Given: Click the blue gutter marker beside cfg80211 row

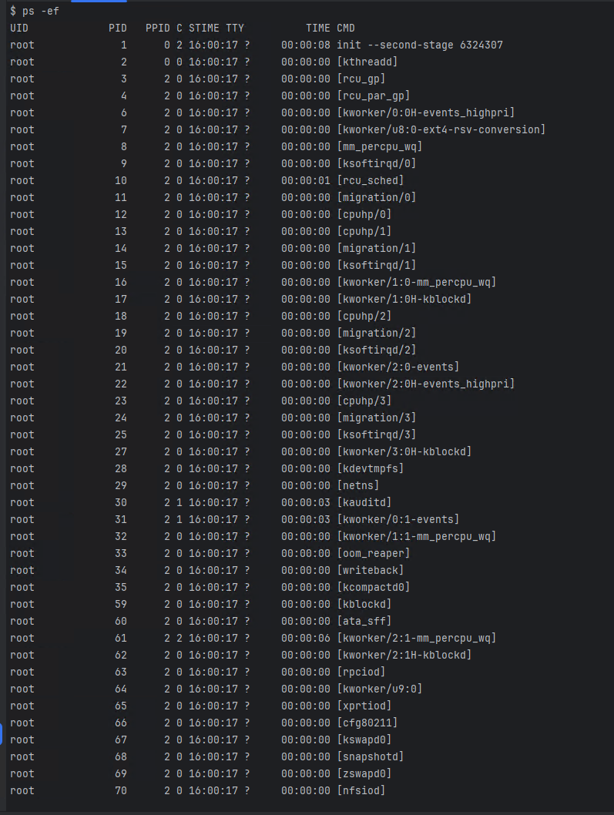Looking at the screenshot, I should point(1,733).
